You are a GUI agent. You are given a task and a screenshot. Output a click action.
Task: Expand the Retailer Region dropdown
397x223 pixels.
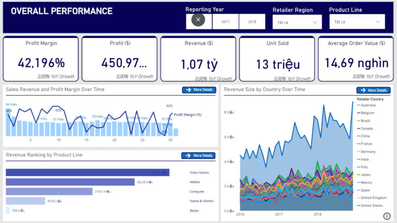297,22
